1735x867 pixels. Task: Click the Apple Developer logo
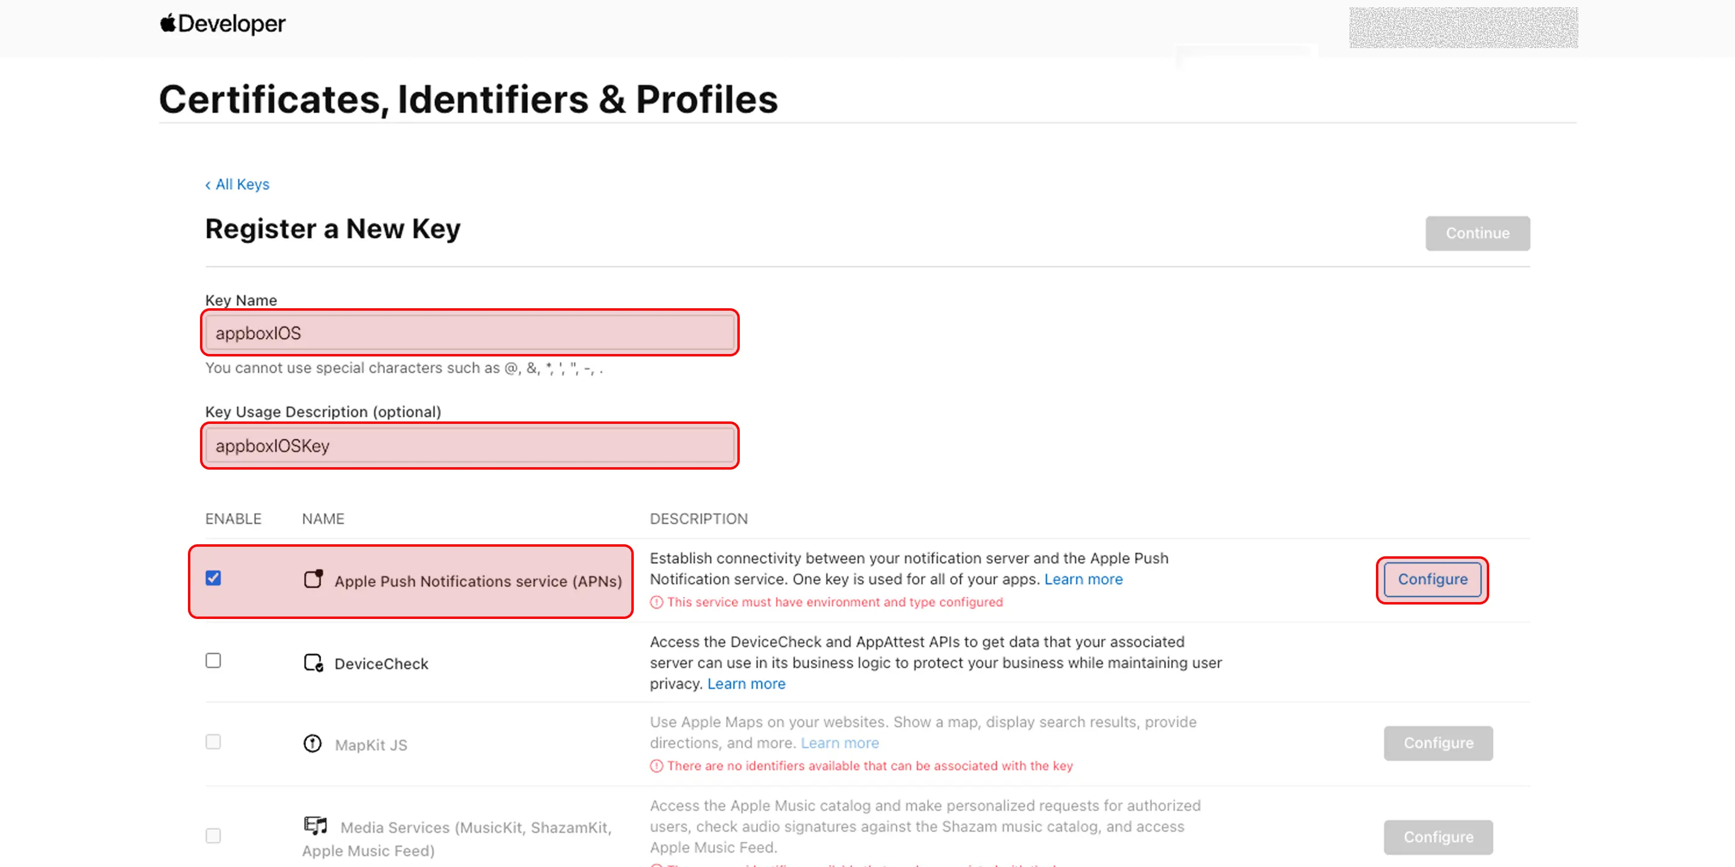[222, 23]
